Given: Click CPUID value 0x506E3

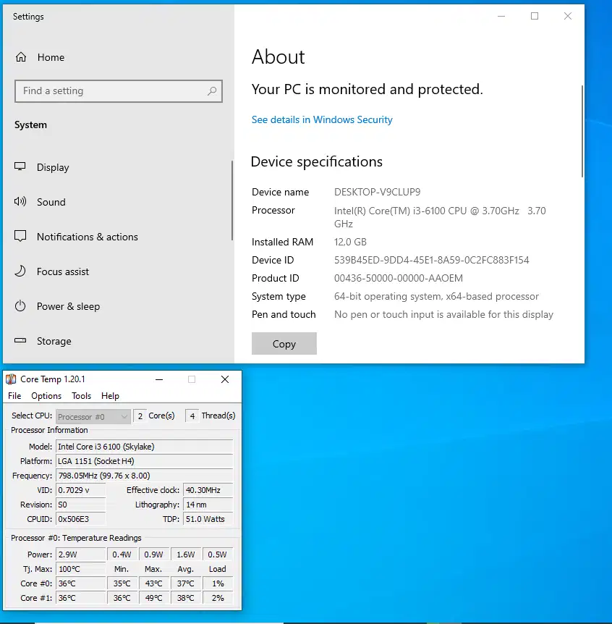Looking at the screenshot, I should 81,519.
